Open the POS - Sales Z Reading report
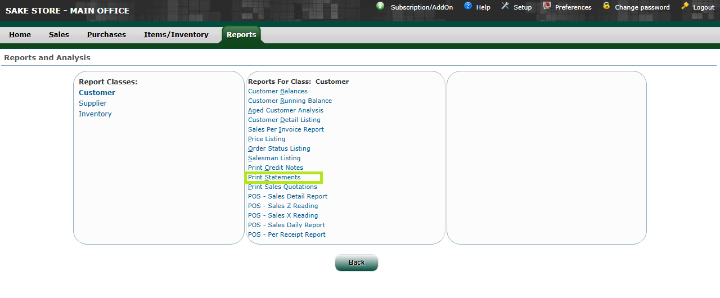The width and height of the screenshot is (720, 298). (283, 206)
